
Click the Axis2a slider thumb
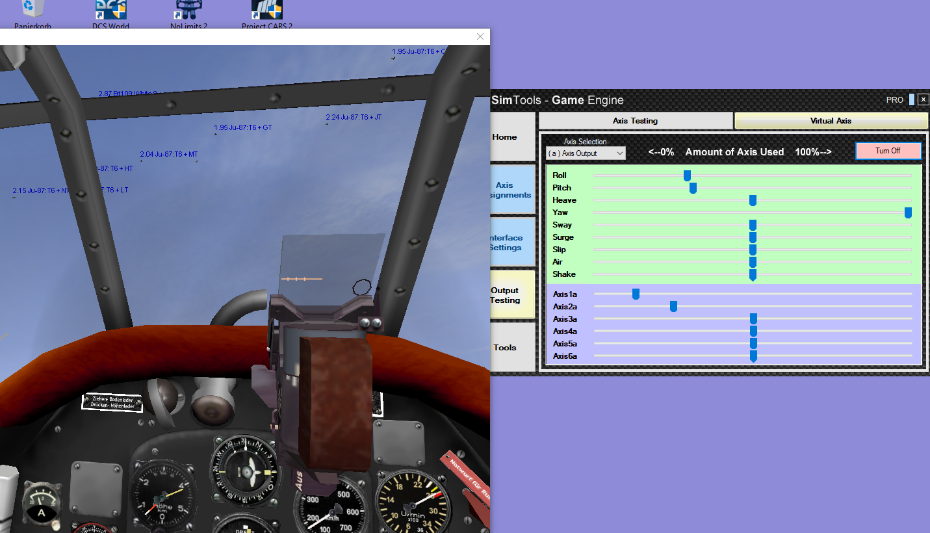pyautogui.click(x=673, y=307)
